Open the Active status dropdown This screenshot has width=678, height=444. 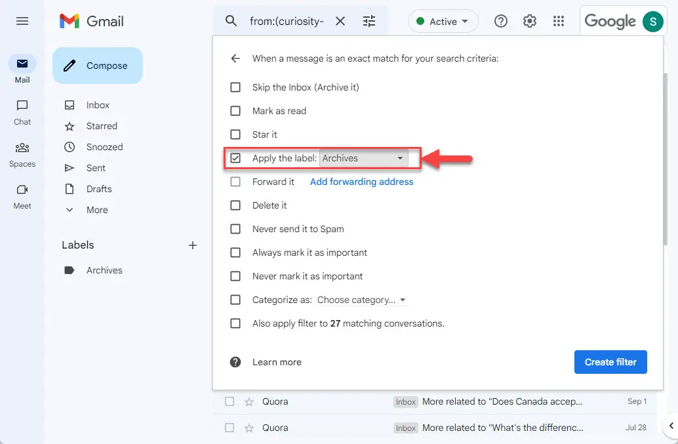tap(443, 21)
